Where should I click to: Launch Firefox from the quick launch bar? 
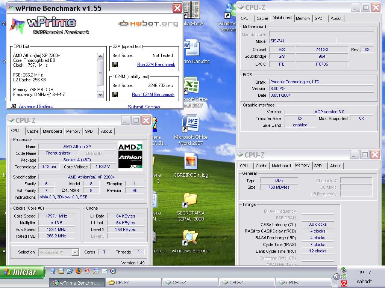79,271
